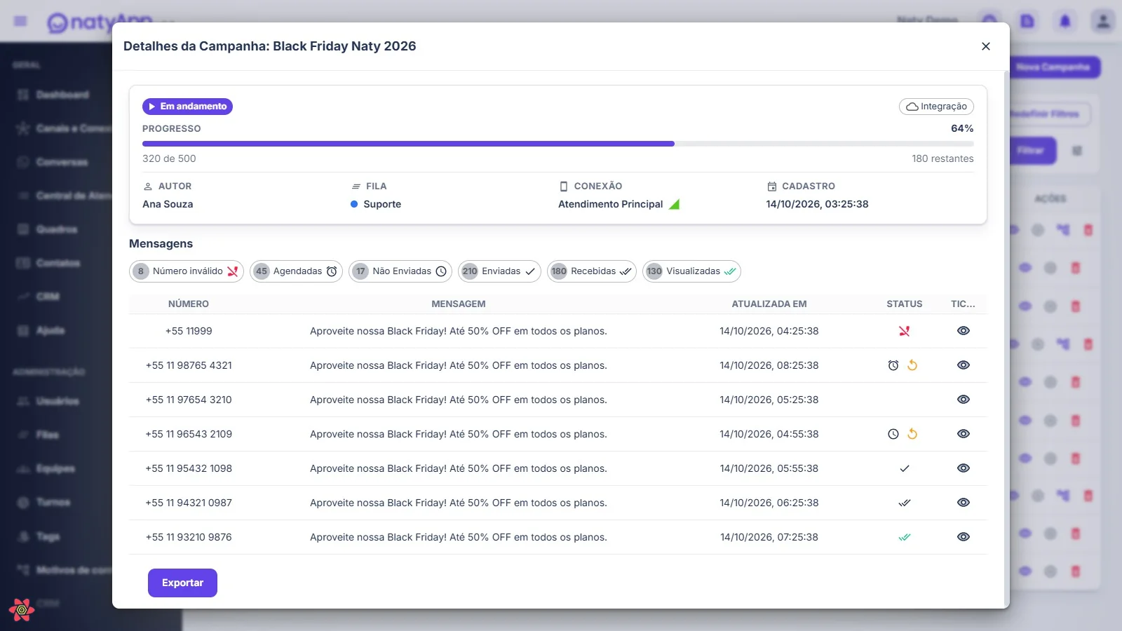
Task: Click the ATUALIZADA EM column header
Action: (769, 304)
